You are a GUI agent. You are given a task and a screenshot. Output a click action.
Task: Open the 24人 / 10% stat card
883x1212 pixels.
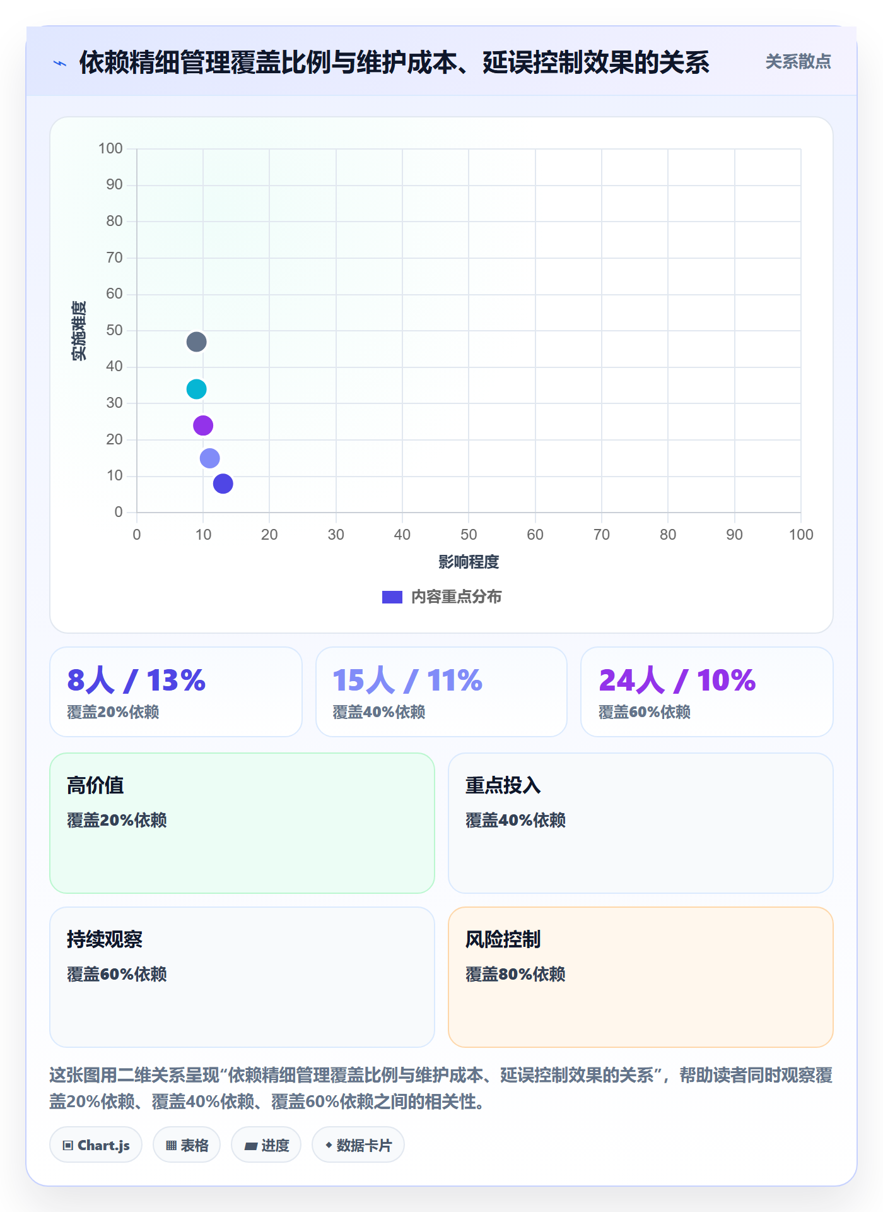707,692
